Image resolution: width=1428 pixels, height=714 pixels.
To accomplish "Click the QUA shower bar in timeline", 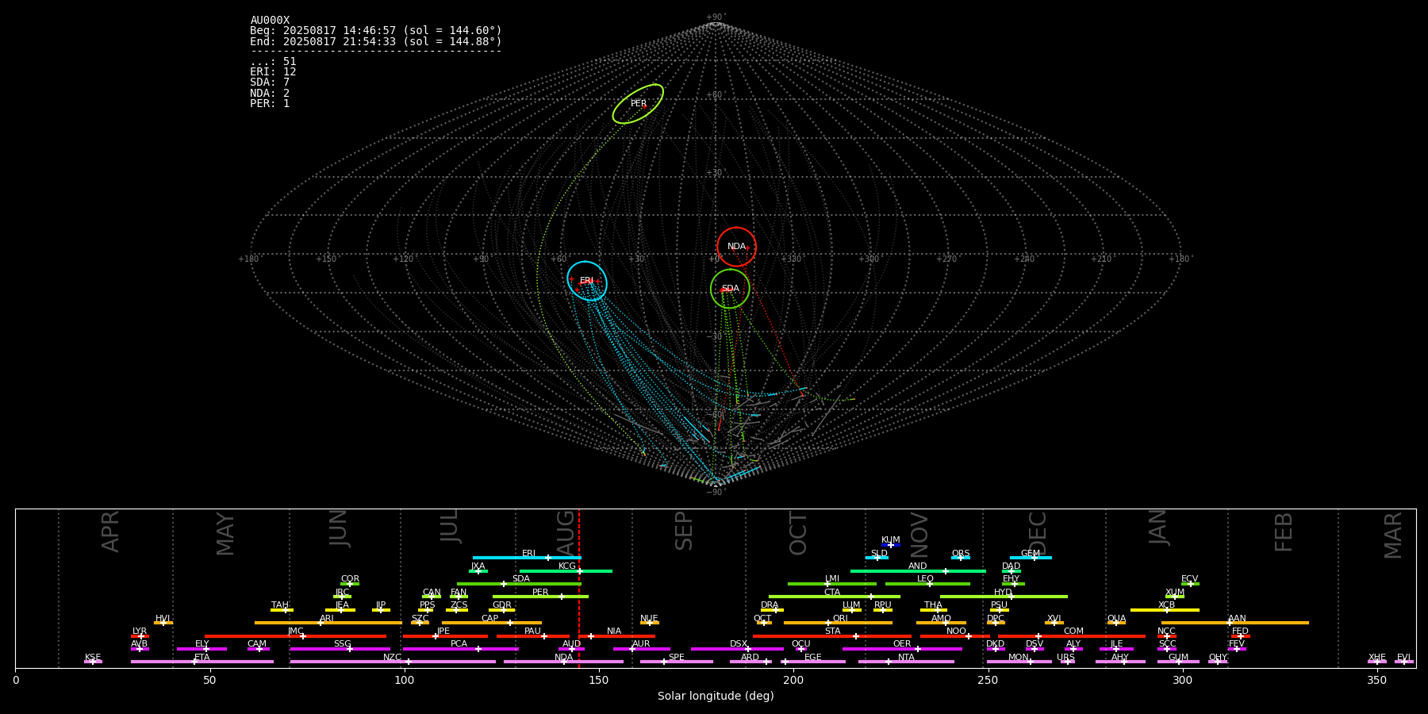I will tap(1116, 623).
